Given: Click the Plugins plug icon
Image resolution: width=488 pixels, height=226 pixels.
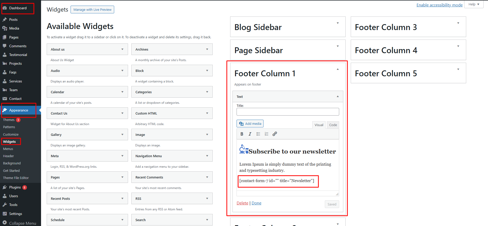Looking at the screenshot, I should (5, 187).
